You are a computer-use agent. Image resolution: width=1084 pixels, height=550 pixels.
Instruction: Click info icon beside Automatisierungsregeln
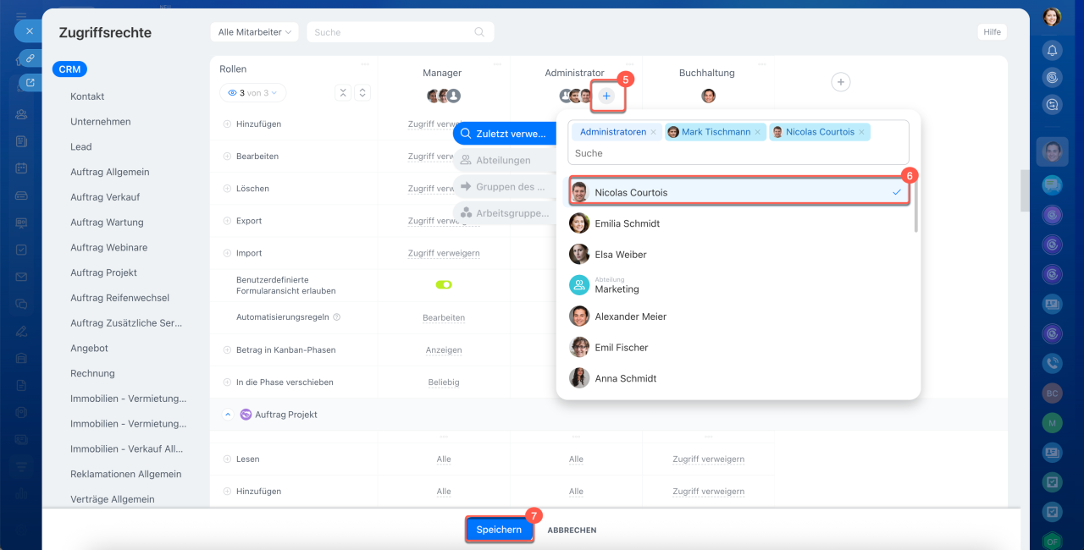point(337,317)
